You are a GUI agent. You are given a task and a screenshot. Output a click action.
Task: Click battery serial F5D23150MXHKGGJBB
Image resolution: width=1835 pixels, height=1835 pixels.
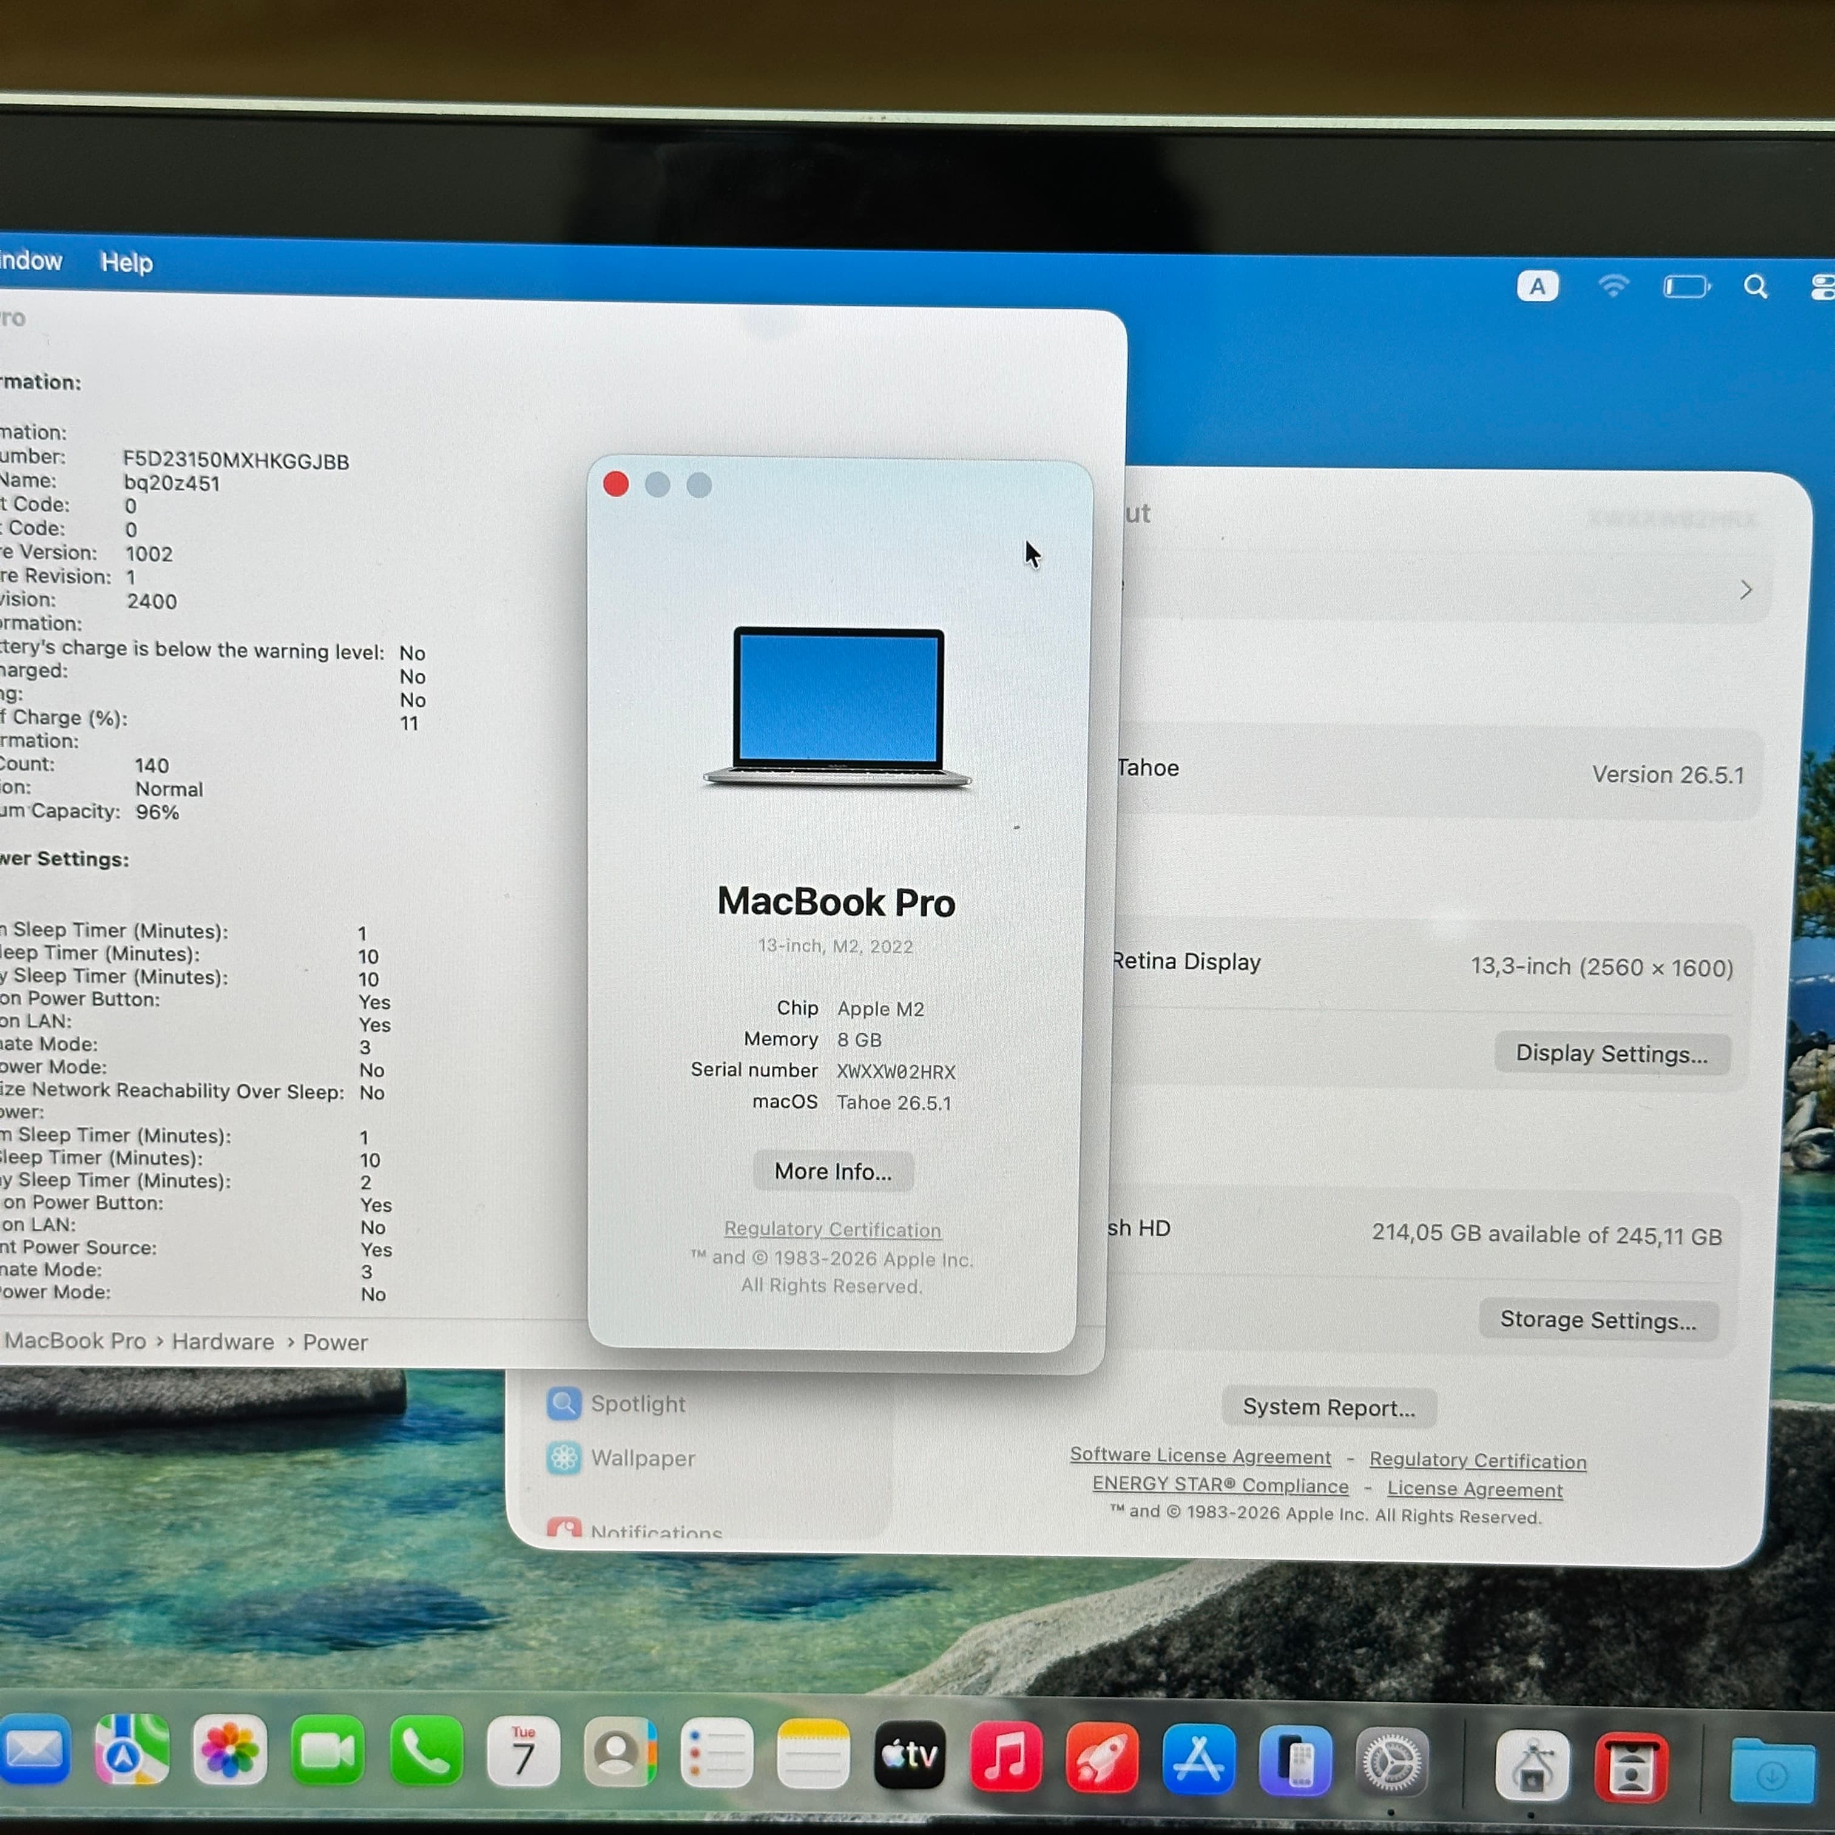click(237, 461)
